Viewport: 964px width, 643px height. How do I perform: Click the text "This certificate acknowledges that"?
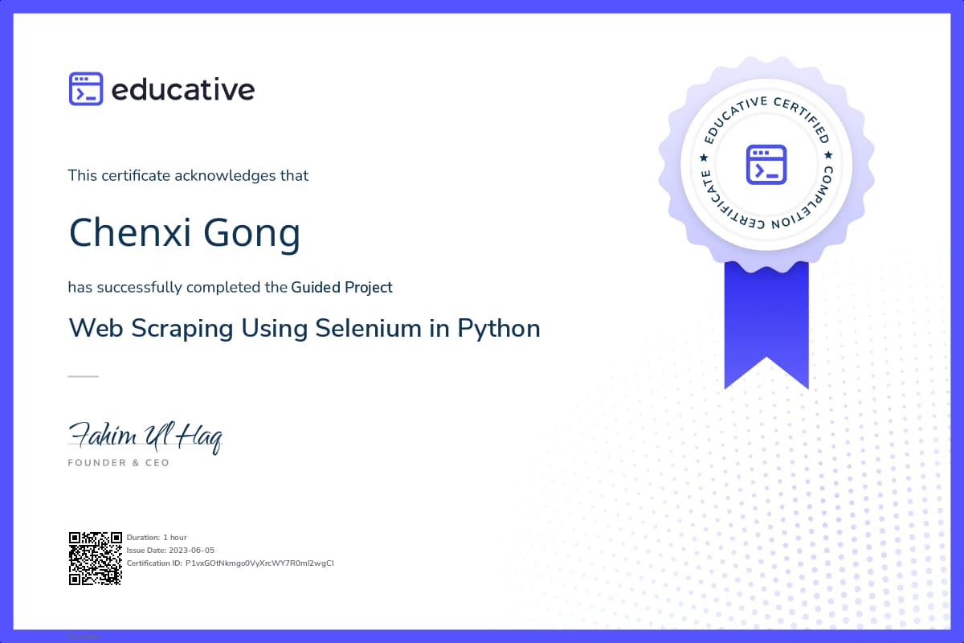[188, 175]
